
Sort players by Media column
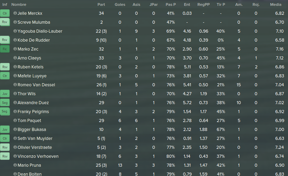click(276, 5)
